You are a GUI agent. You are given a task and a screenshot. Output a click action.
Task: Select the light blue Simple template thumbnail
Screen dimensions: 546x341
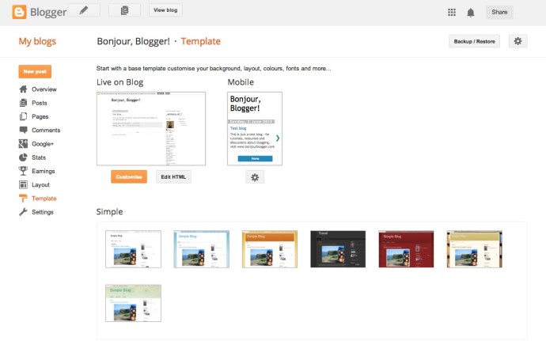[202, 249]
